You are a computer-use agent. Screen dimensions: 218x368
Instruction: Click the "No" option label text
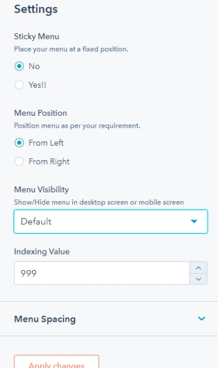point(34,66)
